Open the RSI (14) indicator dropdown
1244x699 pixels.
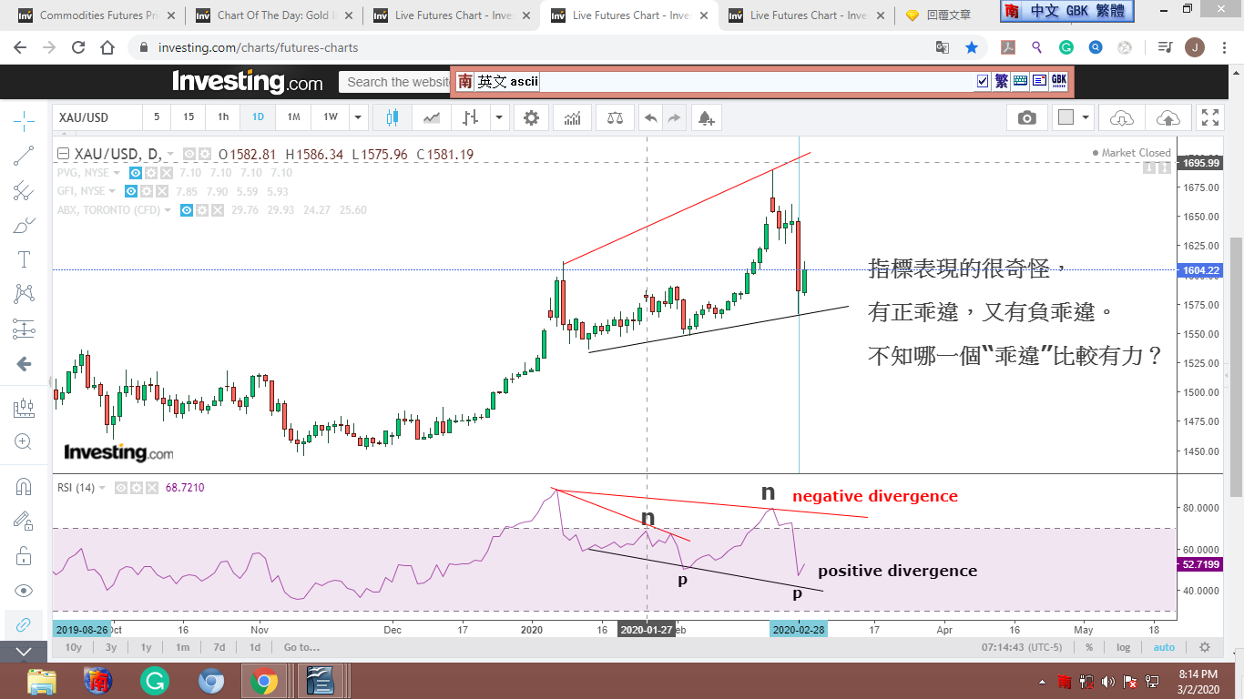point(102,488)
